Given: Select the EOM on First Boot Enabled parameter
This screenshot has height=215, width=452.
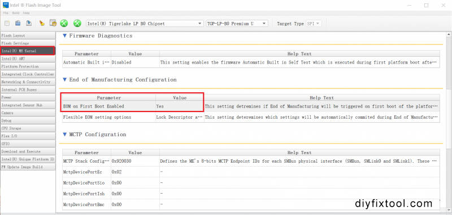Looking at the screenshot, I should click(109, 106).
